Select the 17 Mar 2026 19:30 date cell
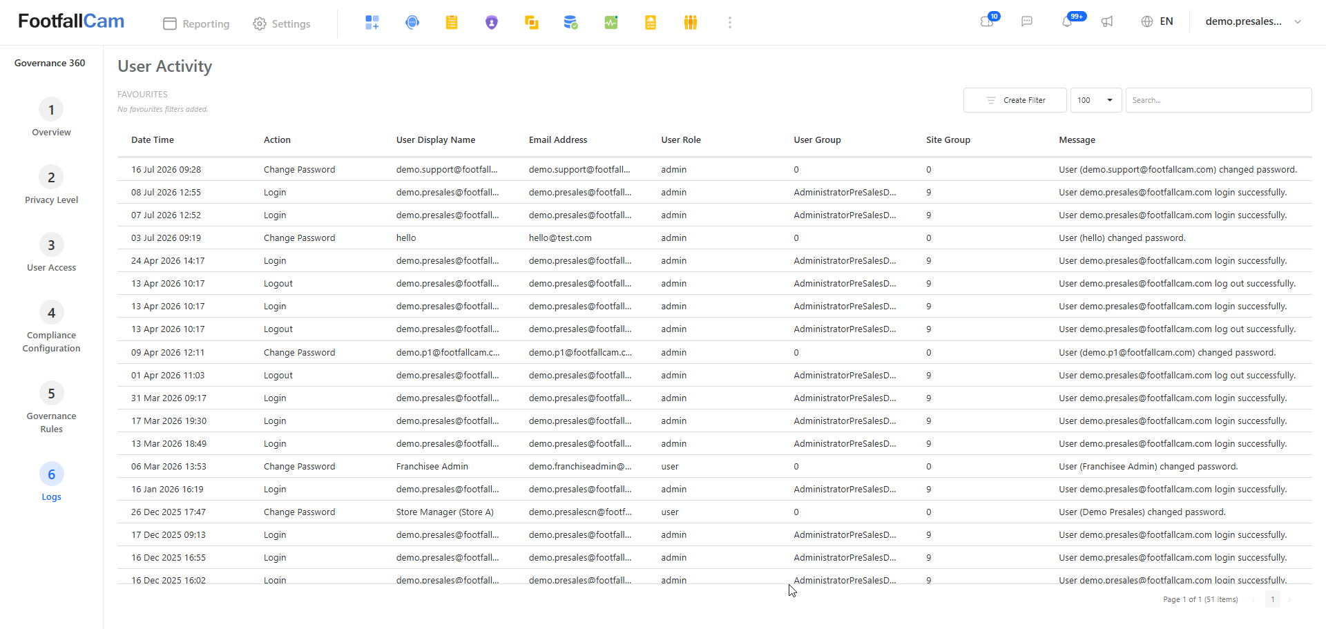 169,420
